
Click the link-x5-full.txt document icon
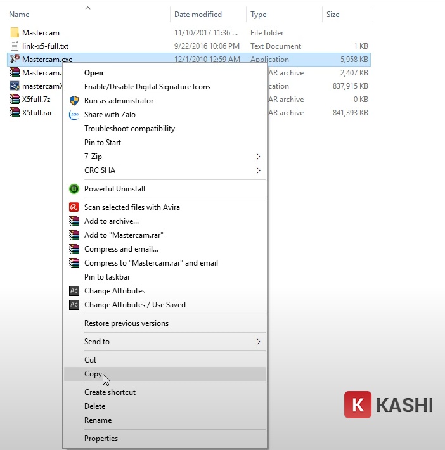click(15, 46)
